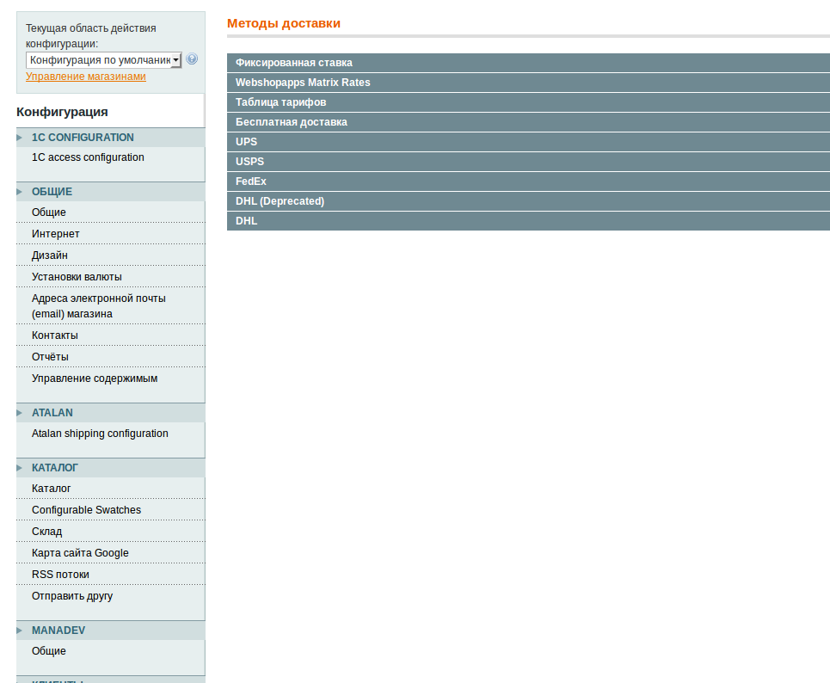Open the Склад settings tab
830x683 pixels.
point(111,532)
